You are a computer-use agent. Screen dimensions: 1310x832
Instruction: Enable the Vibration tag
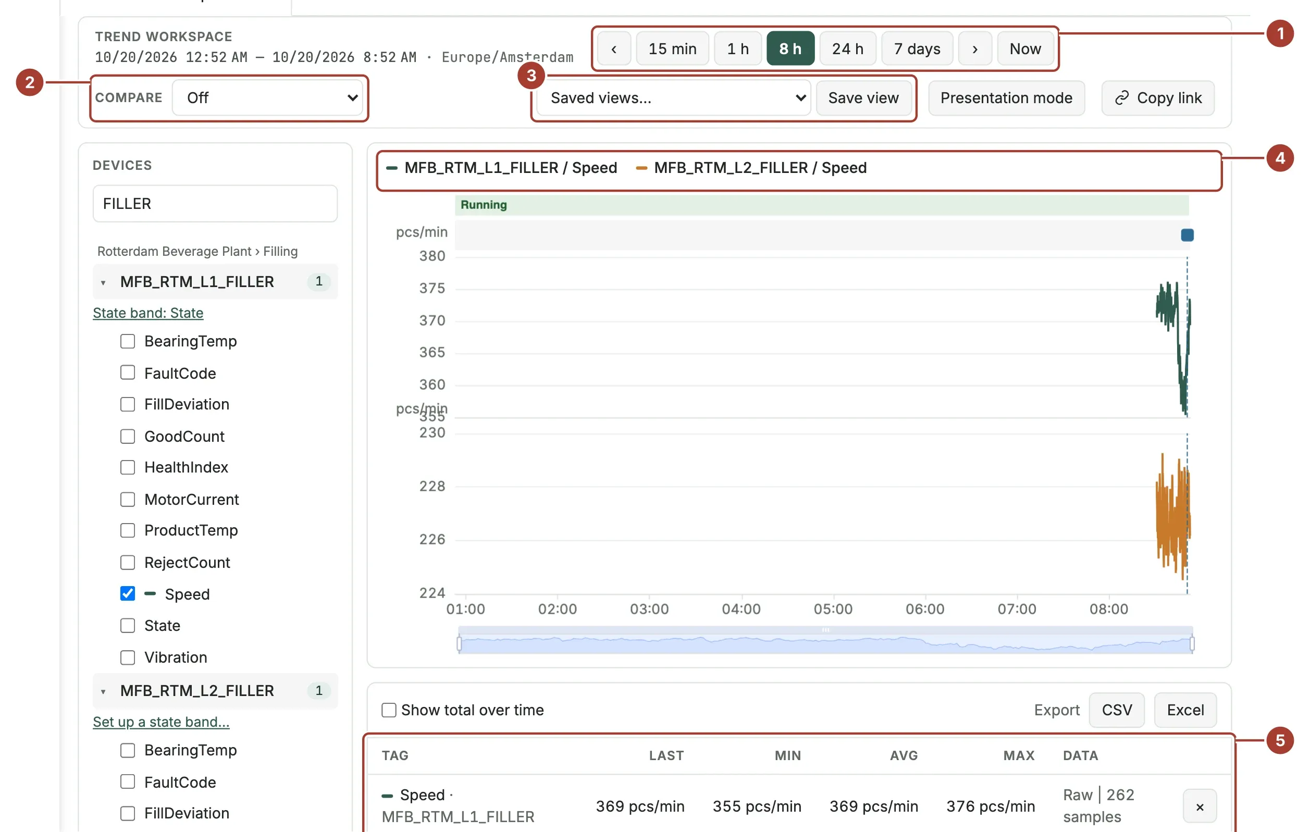(x=127, y=657)
